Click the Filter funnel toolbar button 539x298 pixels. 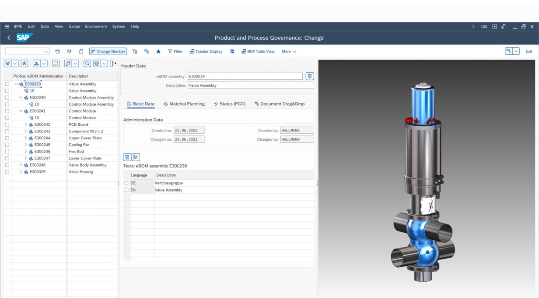tap(175, 51)
